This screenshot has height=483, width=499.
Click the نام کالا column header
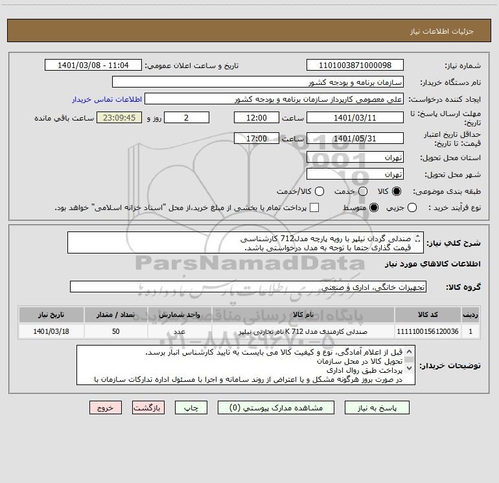[x=303, y=314]
